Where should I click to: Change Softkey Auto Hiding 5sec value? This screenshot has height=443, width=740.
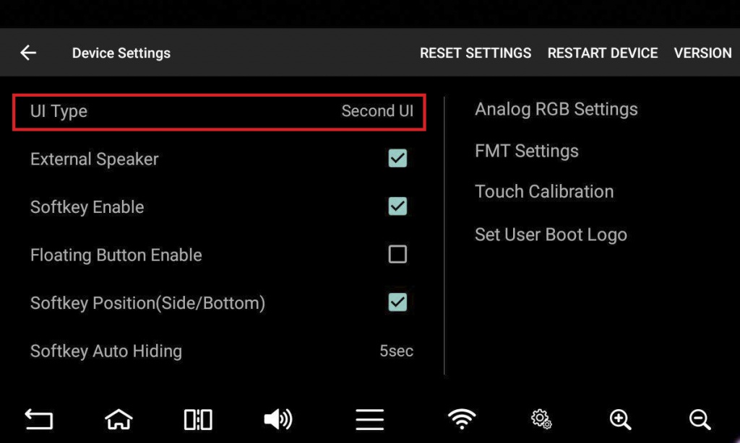pyautogui.click(x=396, y=351)
